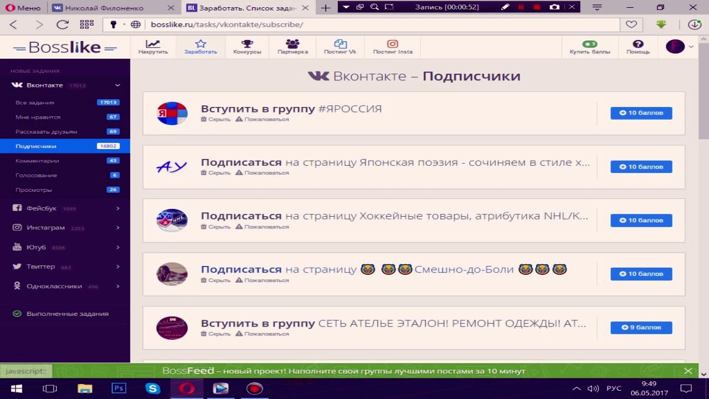Expand the Одноклассники sidebar section
709x399 pixels.
[117, 287]
